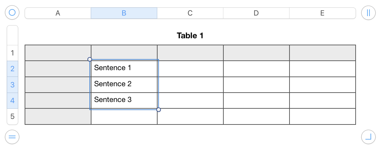Click the top-left selection handle dot
This screenshot has height=153, width=386.
(90, 59)
